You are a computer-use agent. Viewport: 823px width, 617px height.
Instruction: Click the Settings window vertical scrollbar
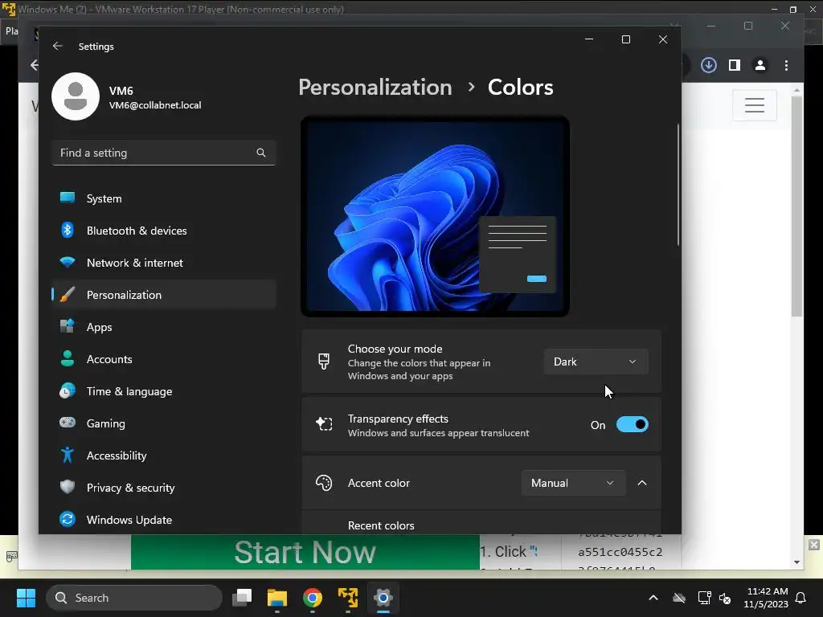tap(678, 185)
